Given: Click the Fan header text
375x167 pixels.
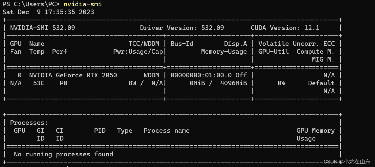Looking at the screenshot, I should pyautogui.click(x=16, y=51).
